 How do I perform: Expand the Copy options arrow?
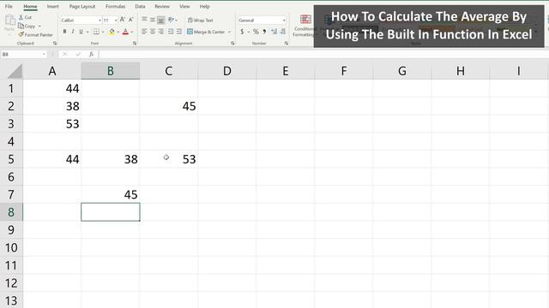pos(39,27)
